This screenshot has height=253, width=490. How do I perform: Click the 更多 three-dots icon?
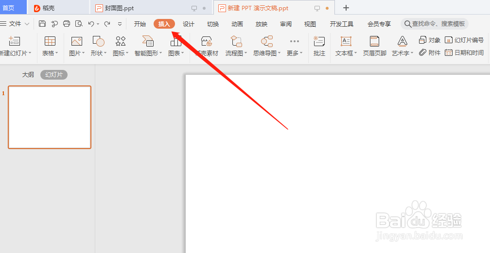tap(295, 41)
